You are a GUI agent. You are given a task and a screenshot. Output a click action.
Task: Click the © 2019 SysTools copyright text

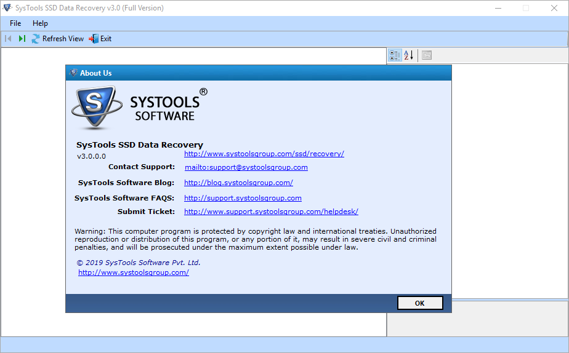(x=139, y=263)
